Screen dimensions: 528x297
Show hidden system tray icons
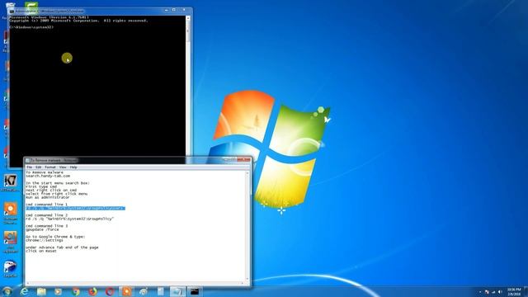(480, 292)
